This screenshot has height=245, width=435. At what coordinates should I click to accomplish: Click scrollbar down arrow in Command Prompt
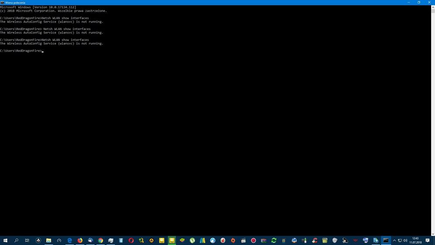coord(433,234)
